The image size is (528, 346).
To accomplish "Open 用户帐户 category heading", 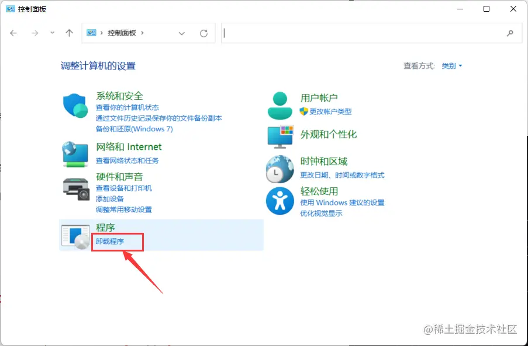I will [x=319, y=98].
